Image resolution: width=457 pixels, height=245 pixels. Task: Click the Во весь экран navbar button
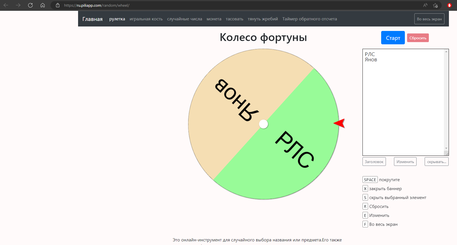click(x=429, y=19)
